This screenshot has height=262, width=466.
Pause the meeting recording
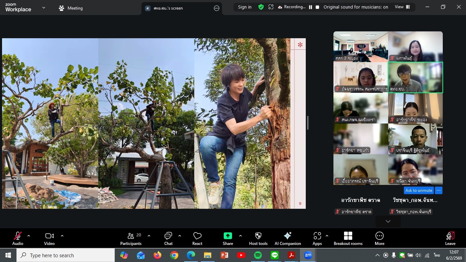tap(311, 7)
